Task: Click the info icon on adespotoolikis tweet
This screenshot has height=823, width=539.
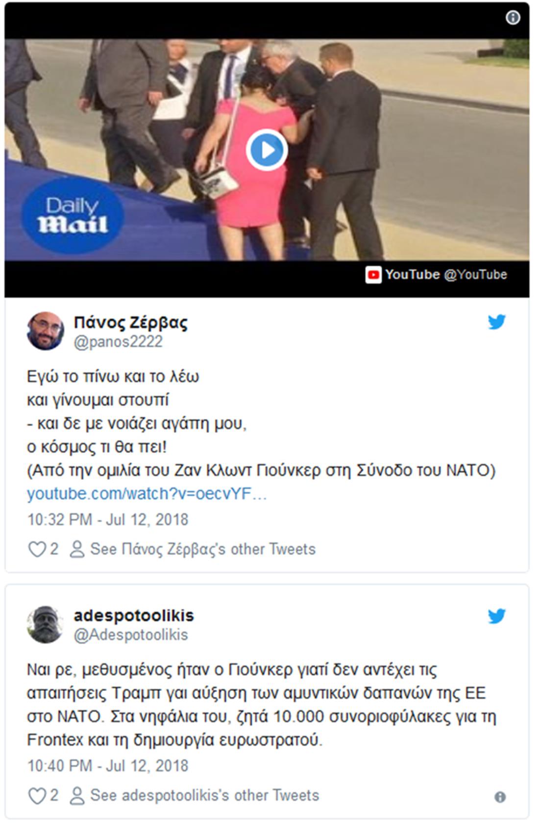Action: pos(500,797)
